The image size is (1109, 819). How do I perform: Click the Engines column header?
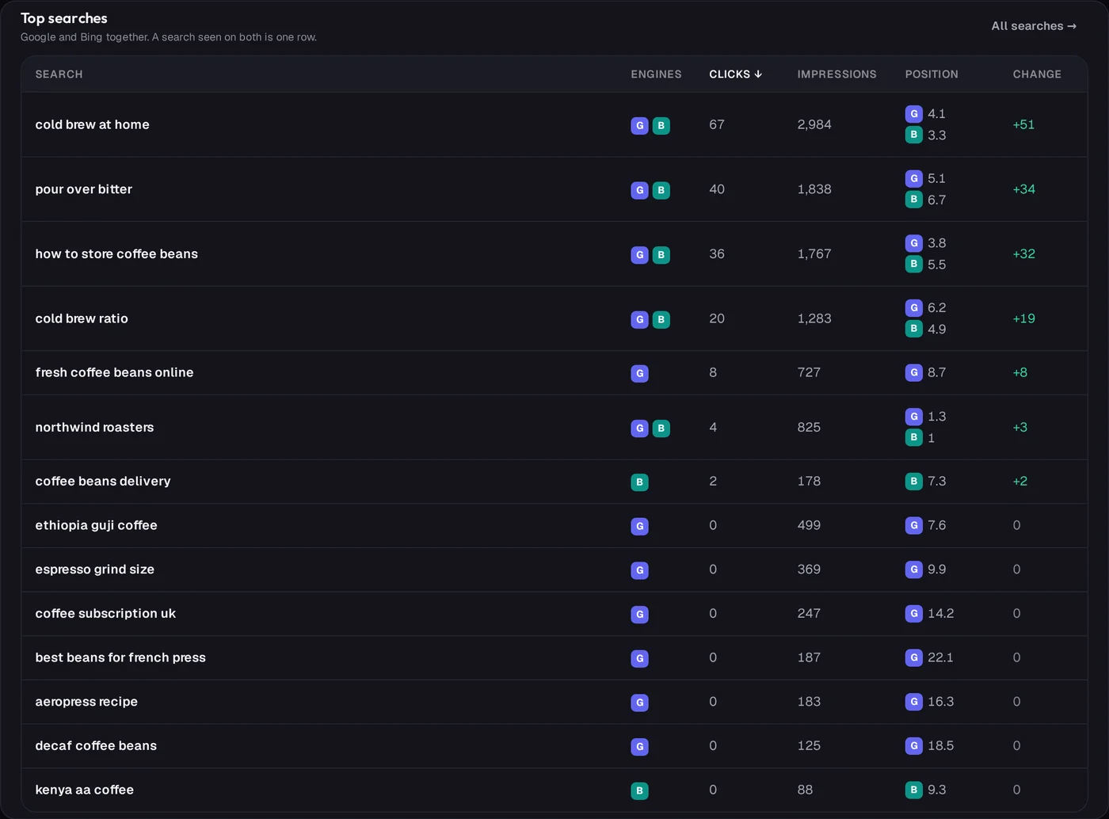click(x=656, y=74)
